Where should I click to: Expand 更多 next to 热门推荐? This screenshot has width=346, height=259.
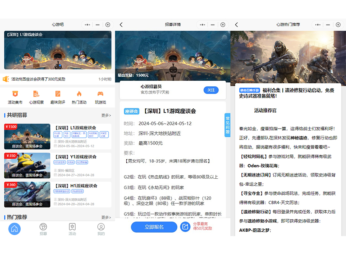(x=106, y=217)
